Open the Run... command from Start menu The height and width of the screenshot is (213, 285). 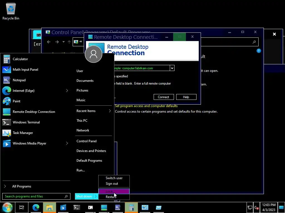click(94, 170)
